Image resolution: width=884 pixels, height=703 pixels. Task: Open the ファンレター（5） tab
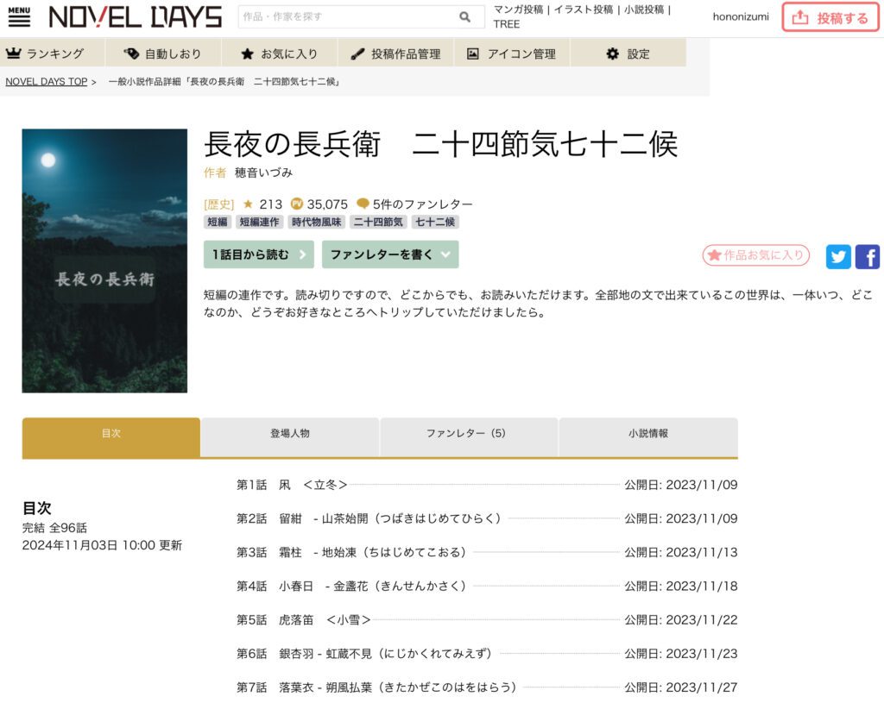click(469, 434)
